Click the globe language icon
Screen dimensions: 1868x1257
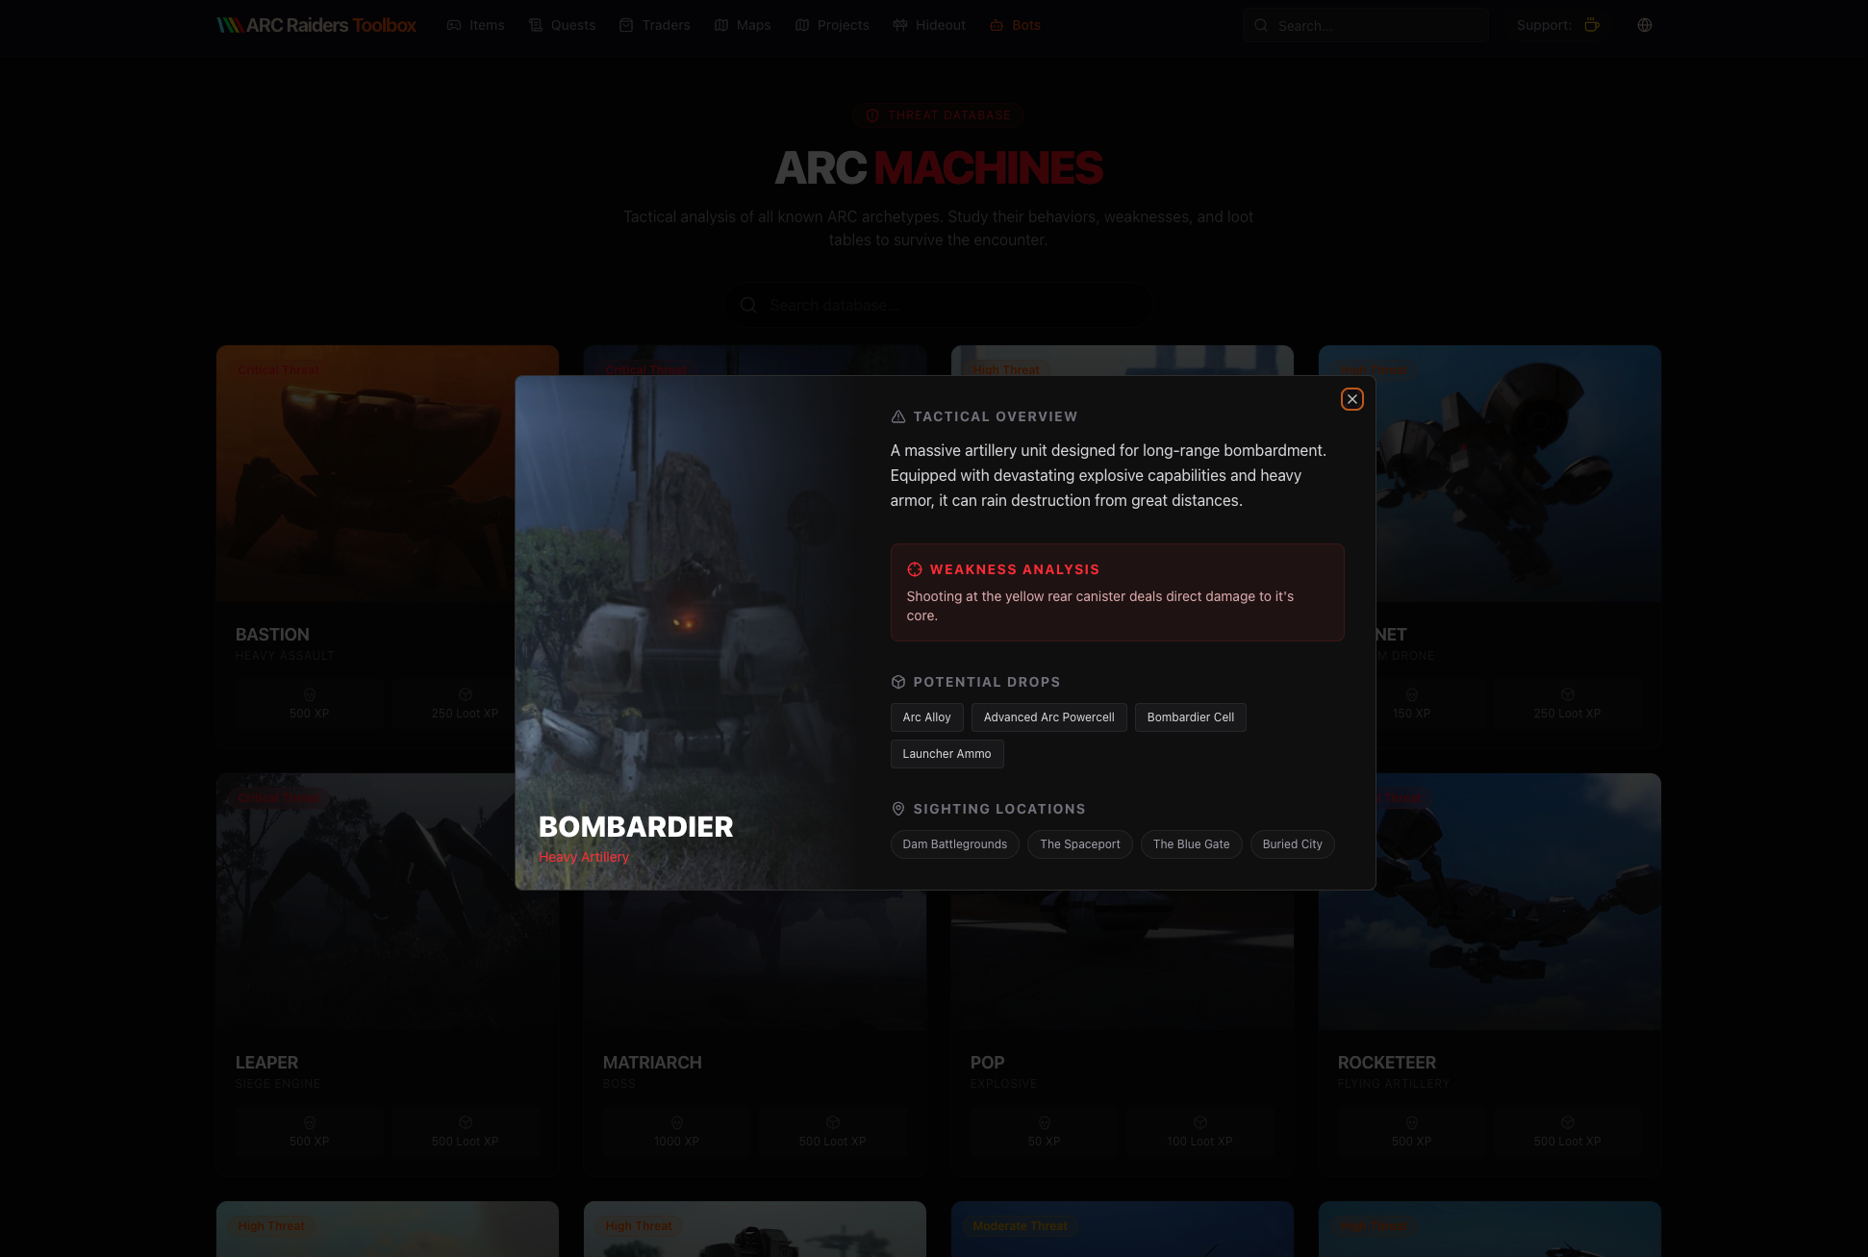1644,25
